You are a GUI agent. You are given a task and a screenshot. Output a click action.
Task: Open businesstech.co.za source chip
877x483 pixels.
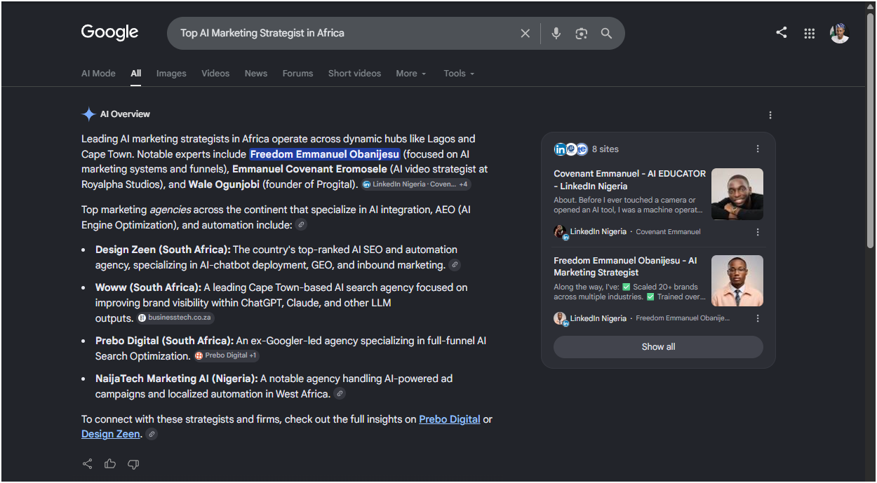click(x=175, y=318)
